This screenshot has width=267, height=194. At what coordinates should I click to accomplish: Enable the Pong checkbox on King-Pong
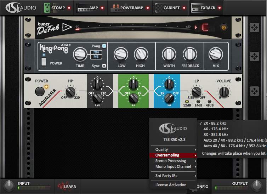[104, 46]
